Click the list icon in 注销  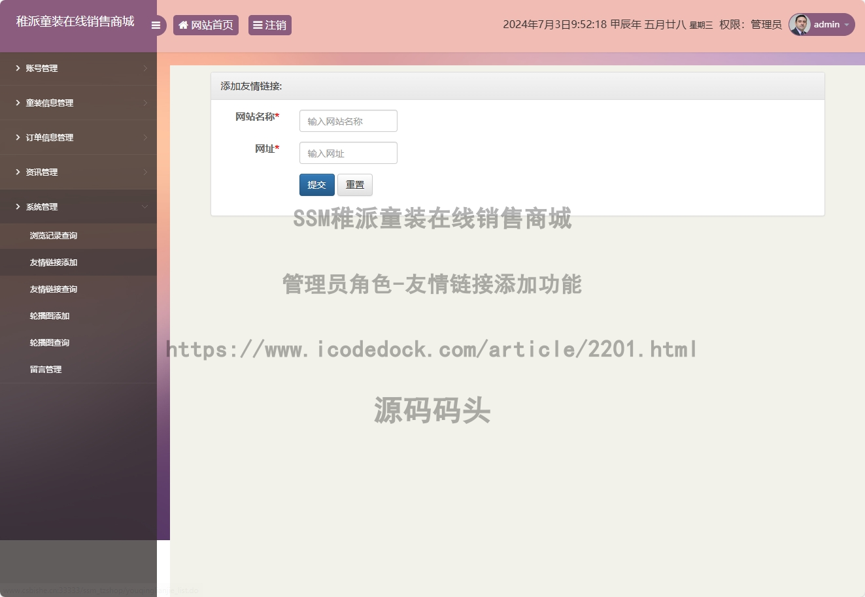pos(258,25)
